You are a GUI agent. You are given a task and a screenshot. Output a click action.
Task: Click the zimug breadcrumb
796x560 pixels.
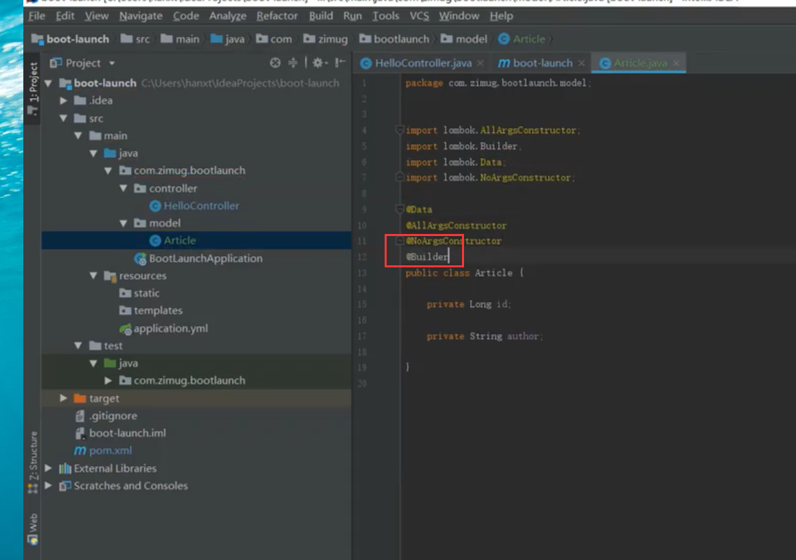[325, 39]
